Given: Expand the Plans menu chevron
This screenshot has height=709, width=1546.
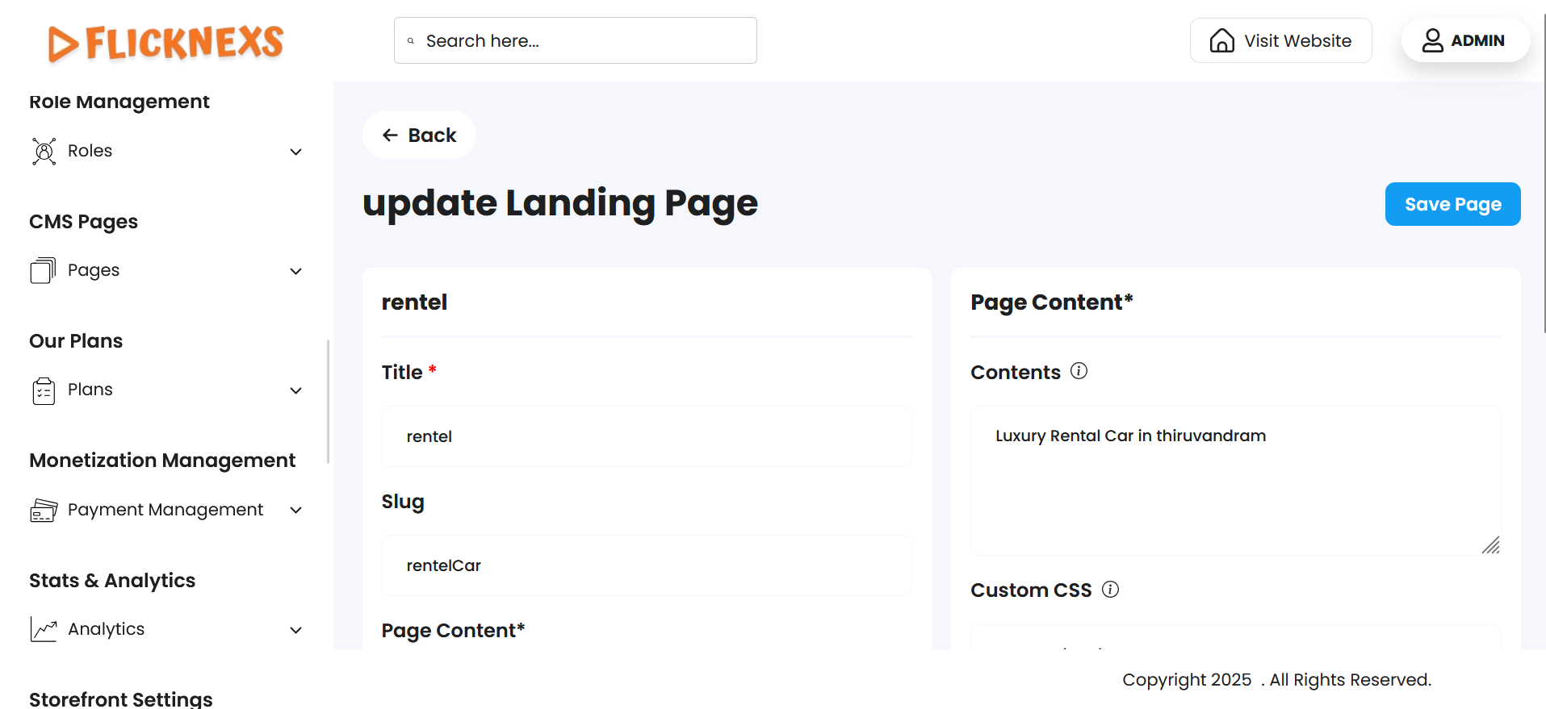Looking at the screenshot, I should pos(296,390).
